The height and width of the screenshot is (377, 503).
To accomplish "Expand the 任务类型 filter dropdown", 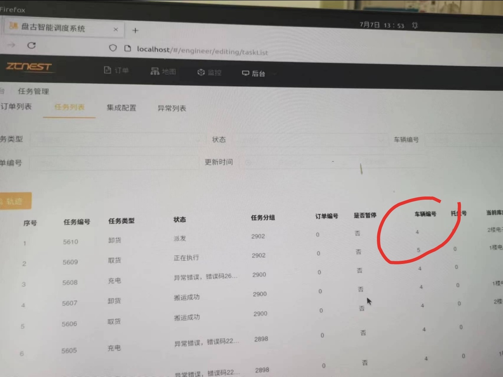I will point(116,140).
